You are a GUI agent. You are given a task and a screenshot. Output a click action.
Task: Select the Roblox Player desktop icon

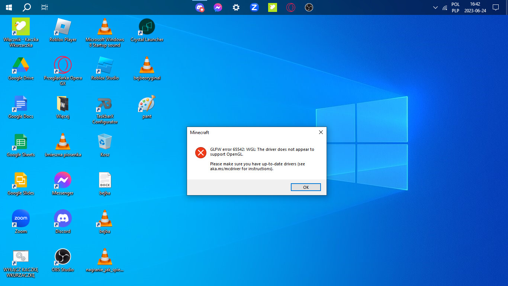click(x=63, y=31)
